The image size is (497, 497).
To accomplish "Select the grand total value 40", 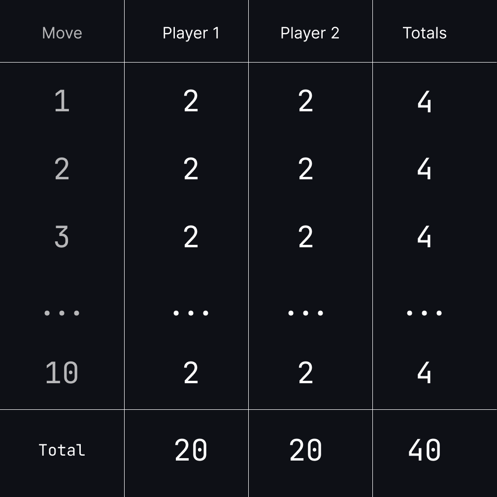I will (x=425, y=450).
